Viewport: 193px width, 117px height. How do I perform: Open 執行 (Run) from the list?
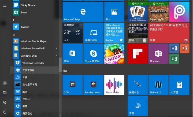[35, 92]
